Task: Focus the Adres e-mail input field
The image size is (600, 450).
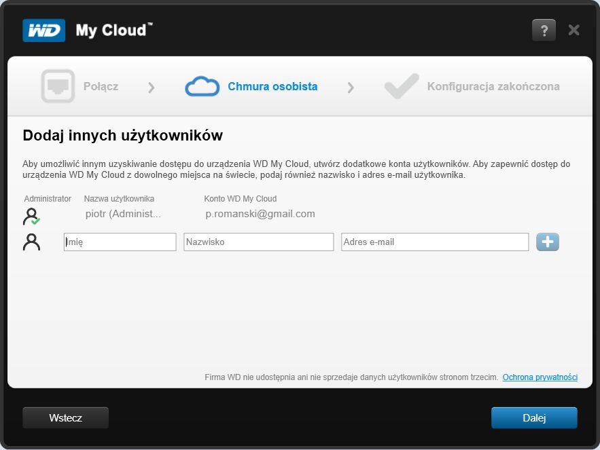Action: tap(435, 242)
